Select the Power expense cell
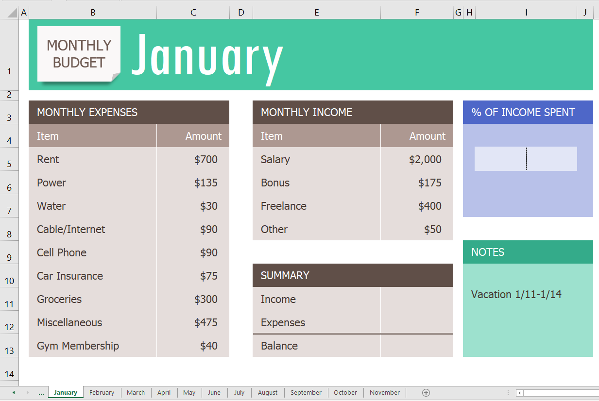599x401 pixels. click(x=93, y=183)
